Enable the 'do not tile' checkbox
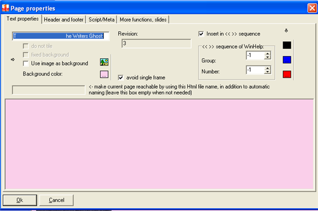 click(x=26, y=46)
